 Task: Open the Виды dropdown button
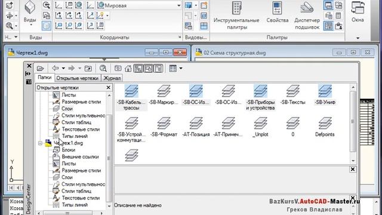click(30, 14)
